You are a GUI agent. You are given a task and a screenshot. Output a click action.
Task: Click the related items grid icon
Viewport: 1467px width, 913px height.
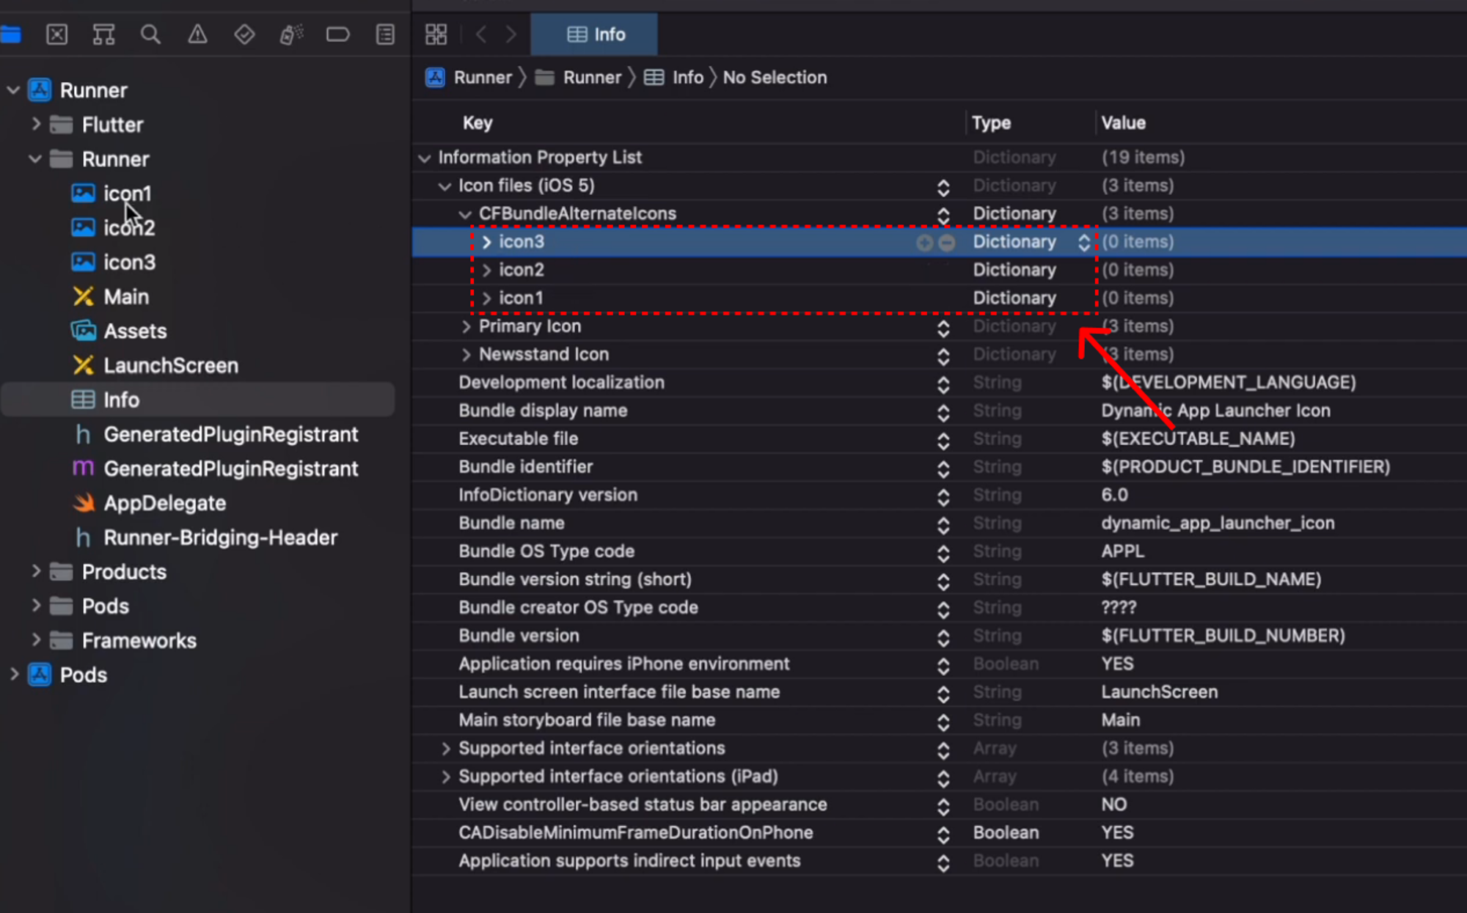coord(436,34)
